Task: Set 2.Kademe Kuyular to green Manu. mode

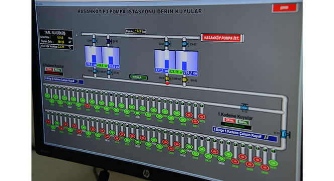Action: pyautogui.click(x=57, y=70)
